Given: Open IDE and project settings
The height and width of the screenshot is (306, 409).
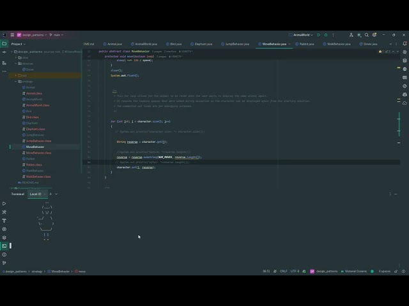Looking at the screenshot, I should coord(374,35).
